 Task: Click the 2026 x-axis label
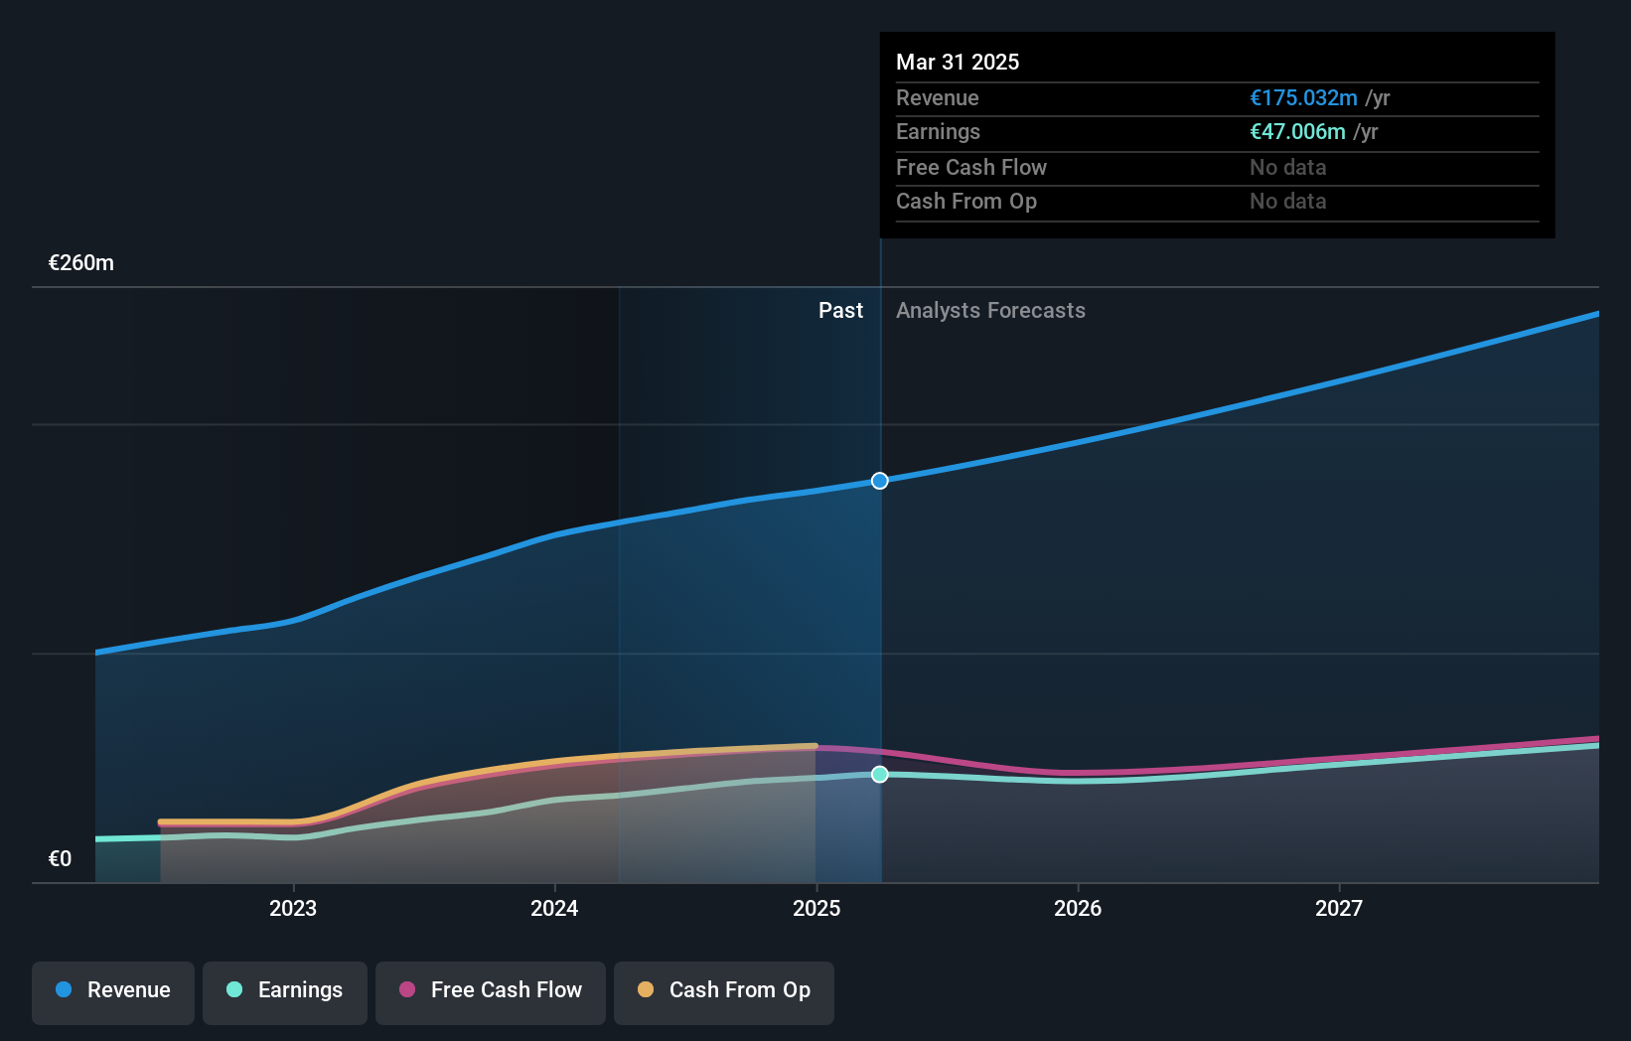point(1078,908)
